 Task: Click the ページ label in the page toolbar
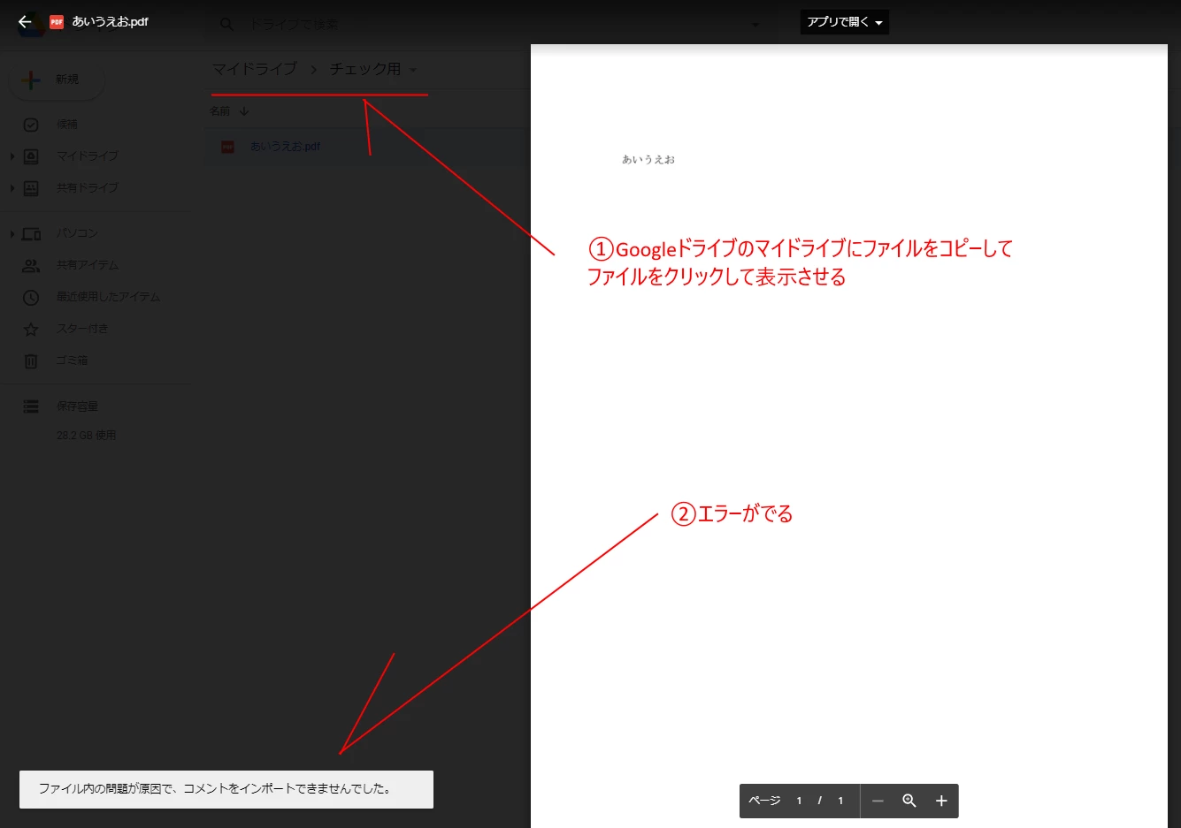coord(764,801)
